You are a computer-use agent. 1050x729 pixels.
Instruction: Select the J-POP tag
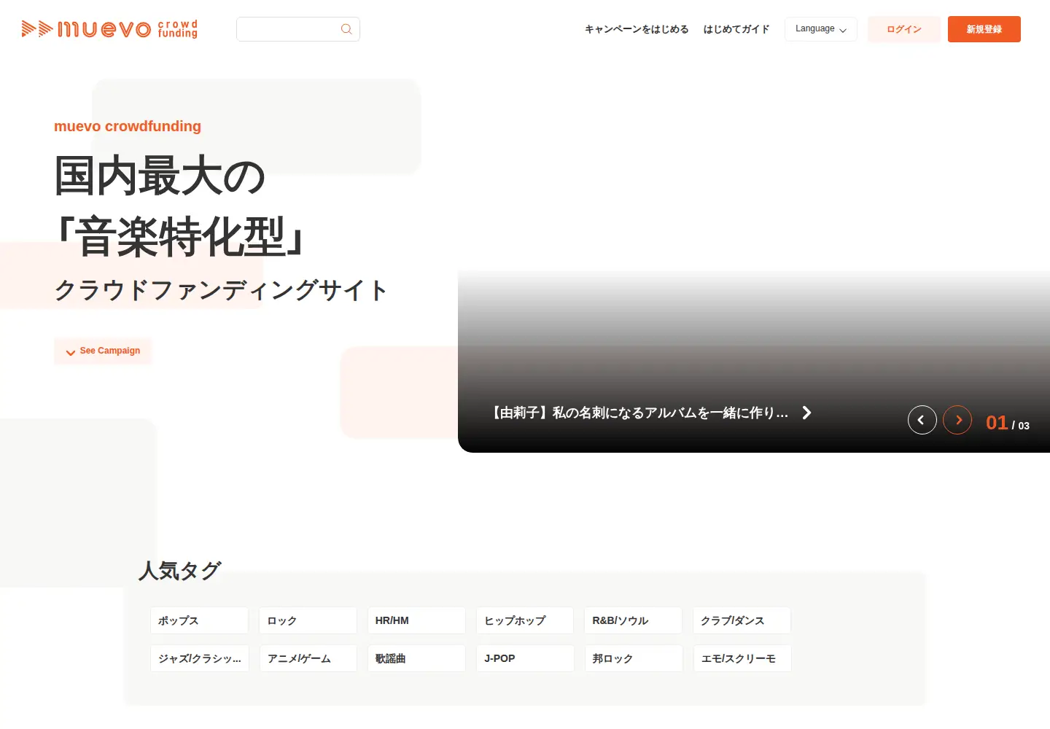coord(525,658)
